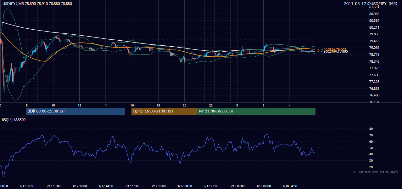Viewport: 402px width, 189px height.
Task: Click RSI axis level 40
Action: click(x=371, y=154)
